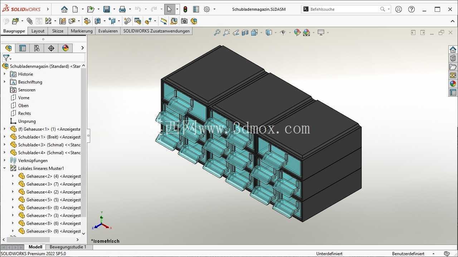Take a snapshot with the camera icon
The width and height of the screenshot is (458, 257).
point(184,21)
